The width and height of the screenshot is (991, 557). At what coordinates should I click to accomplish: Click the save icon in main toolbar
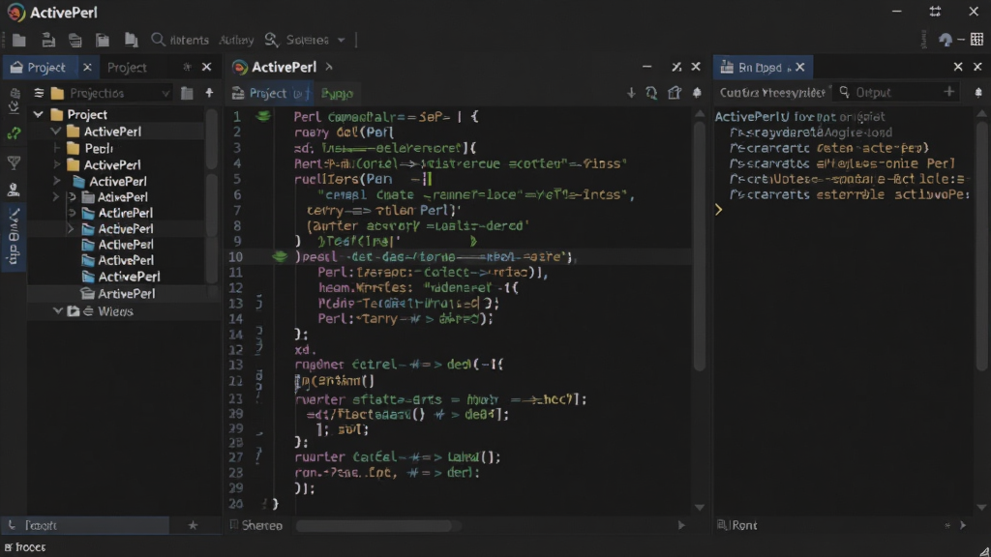point(48,41)
